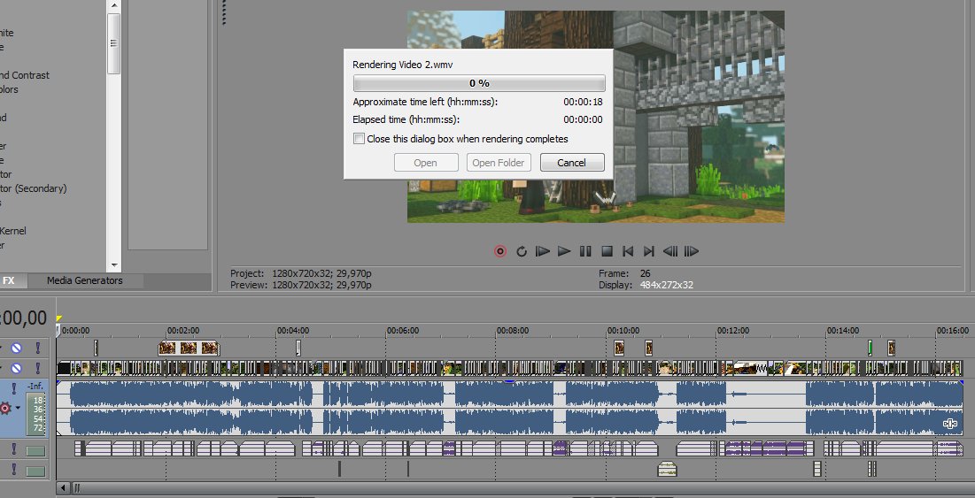Image resolution: width=975 pixels, height=498 pixels.
Task: Step to the next frame
Action: [692, 251]
